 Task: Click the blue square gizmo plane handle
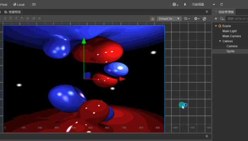pyautogui.click(x=87, y=75)
